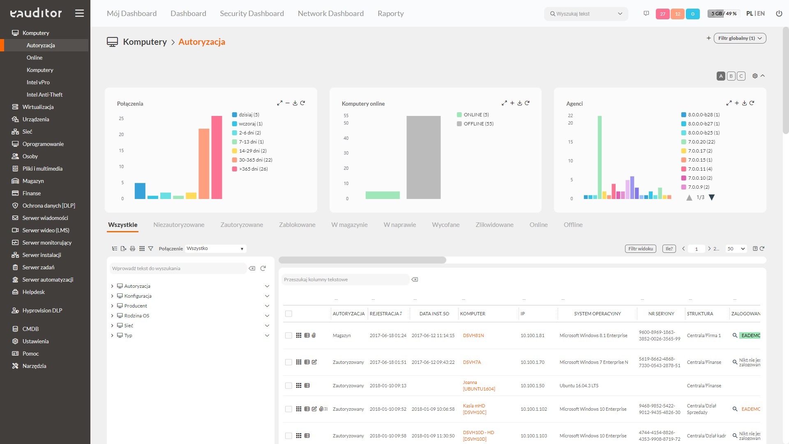Click the refresh icon on Połączenia chart
The height and width of the screenshot is (444, 789).
302,104
